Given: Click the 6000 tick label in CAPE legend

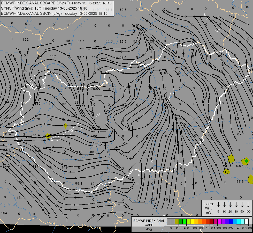Looking at the screenshot, I should click(248, 228).
